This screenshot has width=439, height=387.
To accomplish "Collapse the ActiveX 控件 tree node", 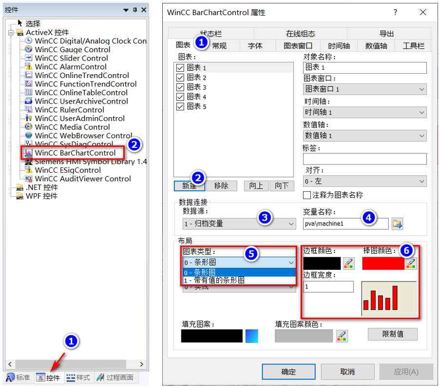I will pos(11,33).
